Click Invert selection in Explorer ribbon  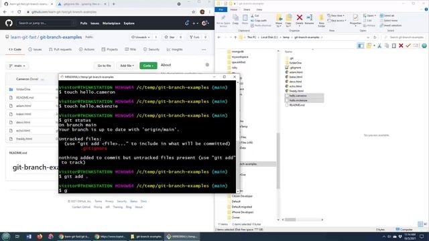click(x=391, y=25)
